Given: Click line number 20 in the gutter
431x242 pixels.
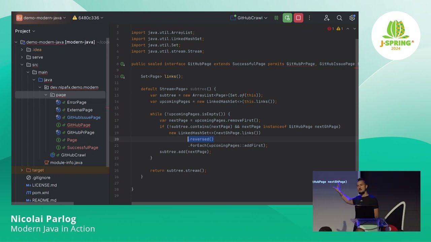Looking at the screenshot, I should 117,139.
